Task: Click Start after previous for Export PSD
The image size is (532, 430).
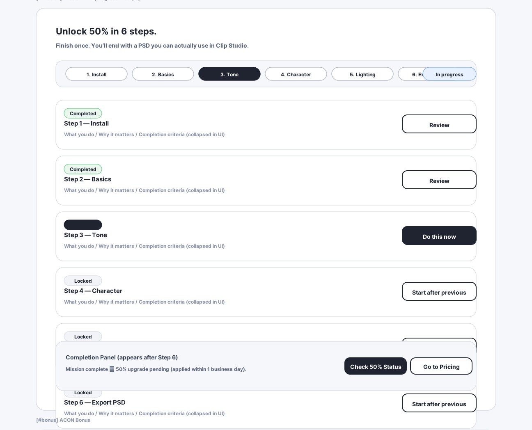Action: 439,403
